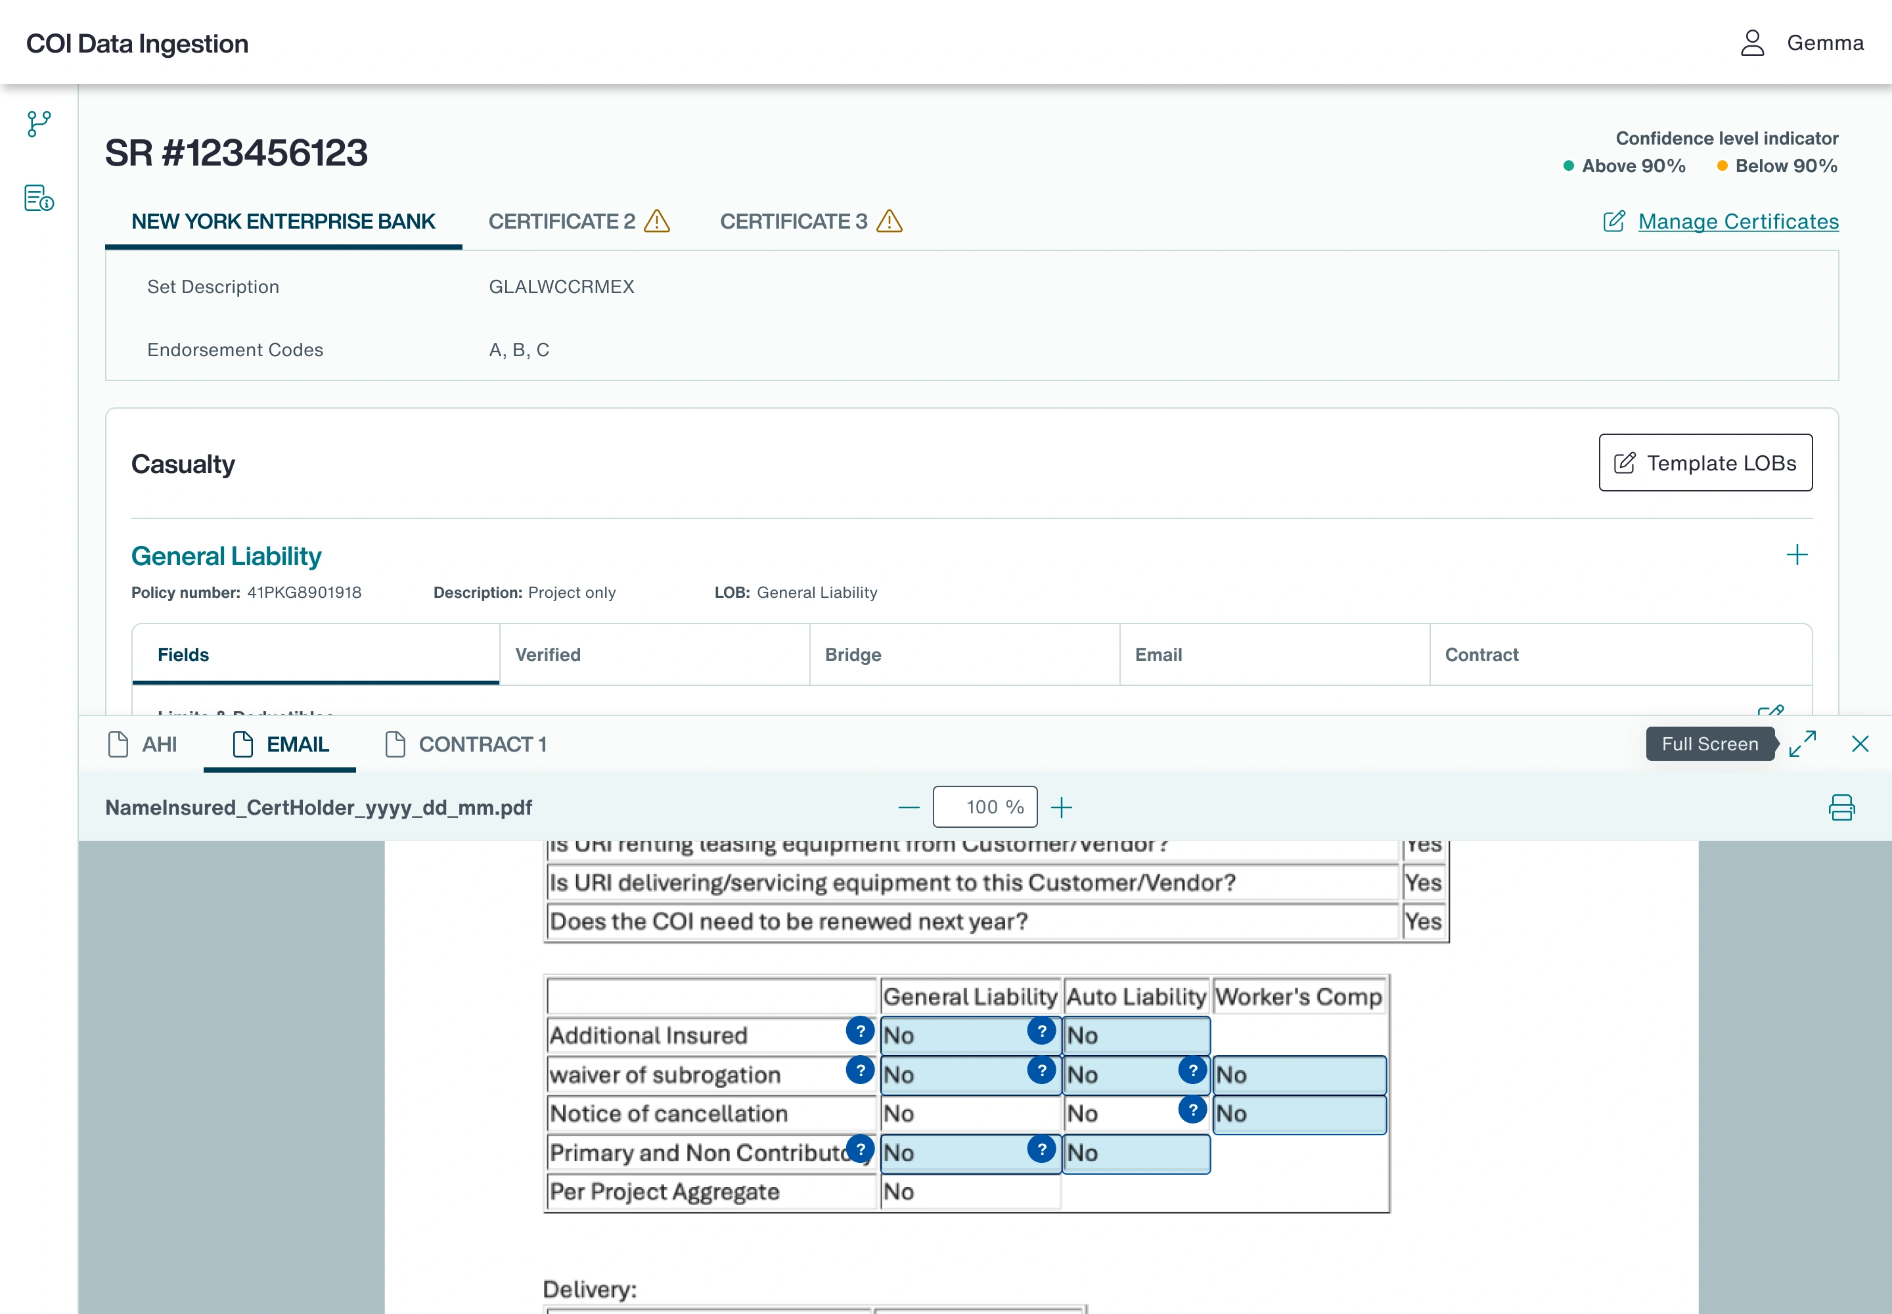Click the user profile icon next to Gemma
Viewport: 1892px width, 1314px height.
coord(1752,43)
